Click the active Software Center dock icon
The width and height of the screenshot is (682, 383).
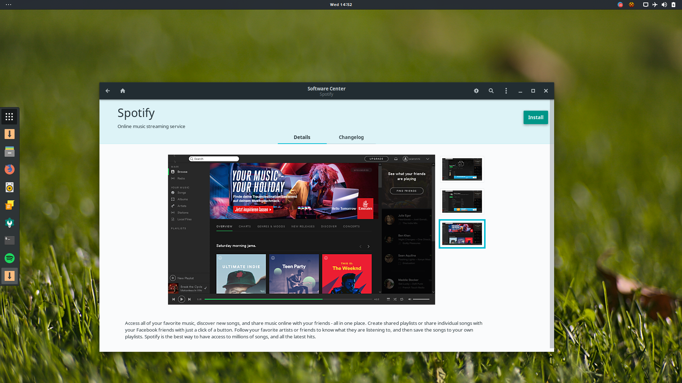pyautogui.click(x=10, y=276)
